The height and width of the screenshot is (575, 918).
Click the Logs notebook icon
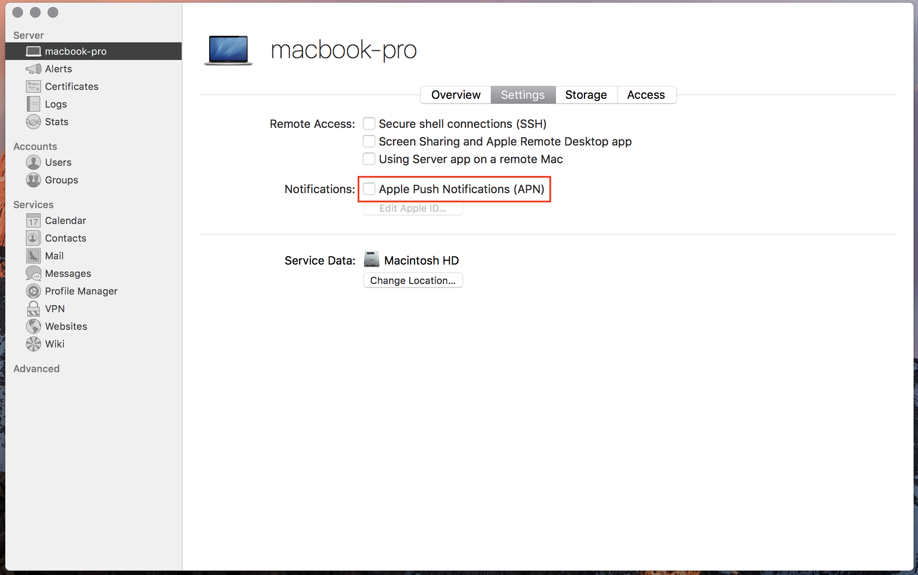pos(34,104)
